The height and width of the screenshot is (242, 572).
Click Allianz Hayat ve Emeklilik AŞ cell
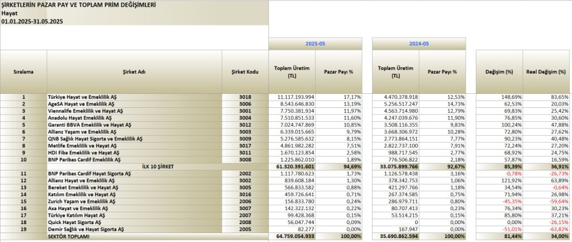pos(134,181)
